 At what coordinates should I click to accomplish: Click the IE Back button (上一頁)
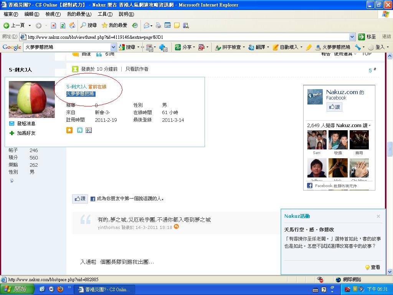(x=14, y=25)
